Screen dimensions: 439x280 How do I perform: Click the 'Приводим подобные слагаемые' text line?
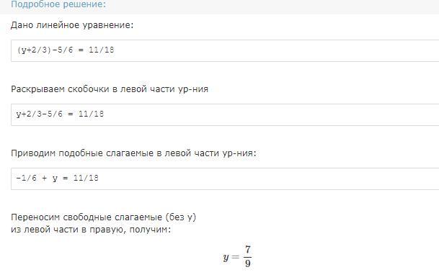[133, 153]
